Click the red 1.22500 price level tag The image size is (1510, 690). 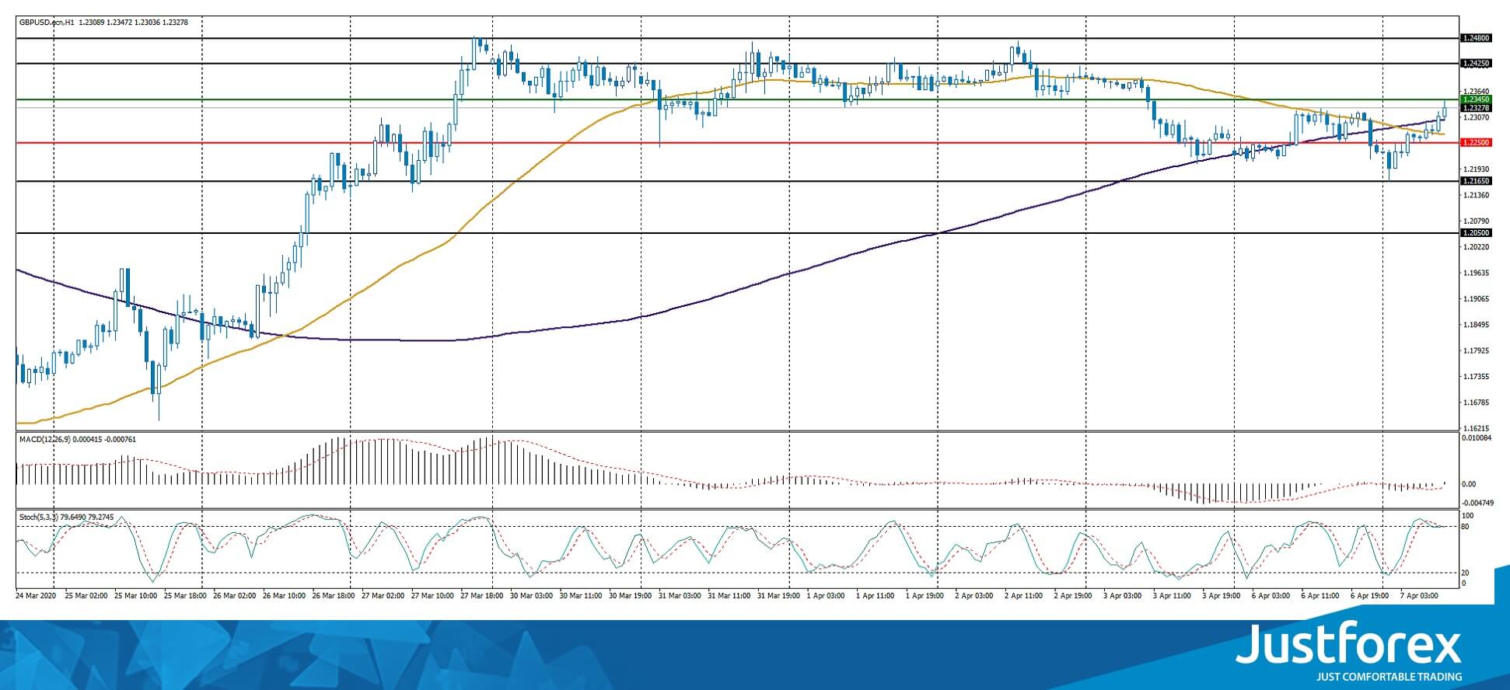(1476, 143)
